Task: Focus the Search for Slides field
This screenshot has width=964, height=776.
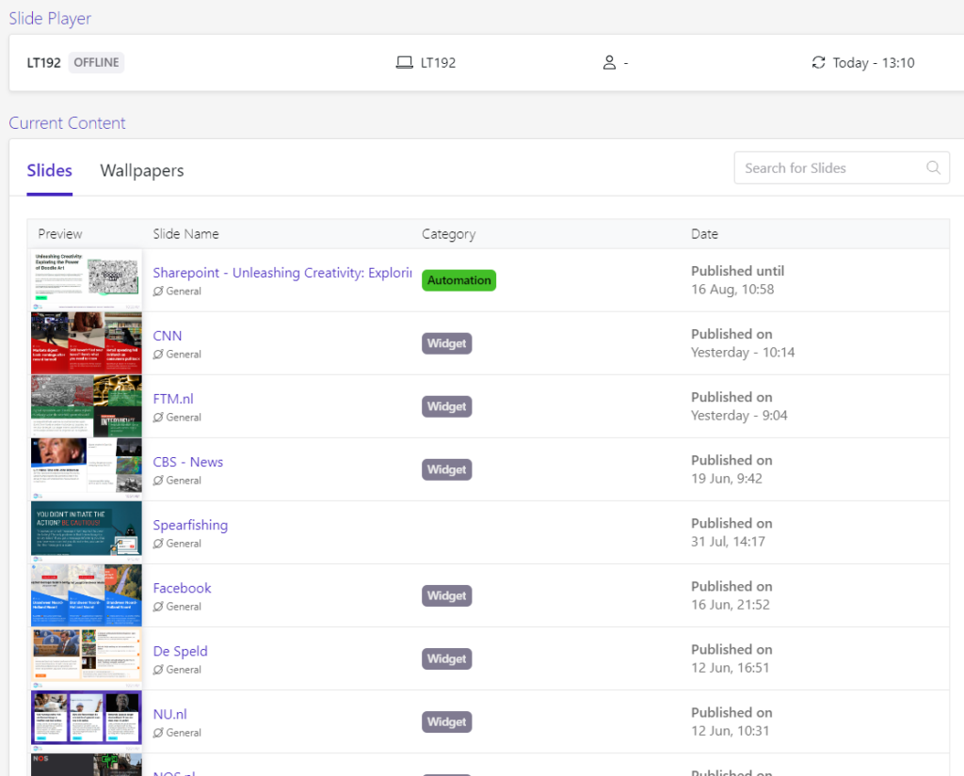Action: coord(841,167)
